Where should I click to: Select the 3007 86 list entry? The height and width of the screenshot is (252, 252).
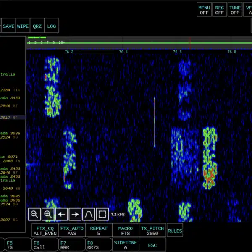point(9,220)
